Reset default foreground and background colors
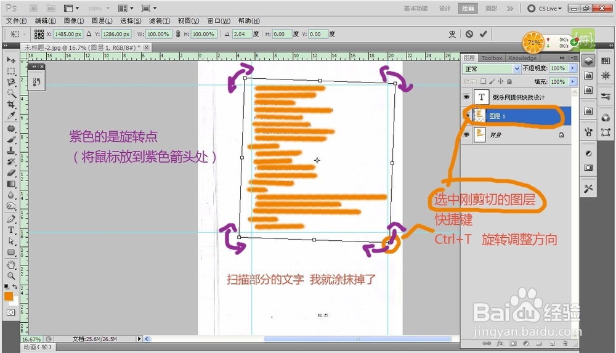The image size is (616, 353). pyautogui.click(x=7, y=286)
